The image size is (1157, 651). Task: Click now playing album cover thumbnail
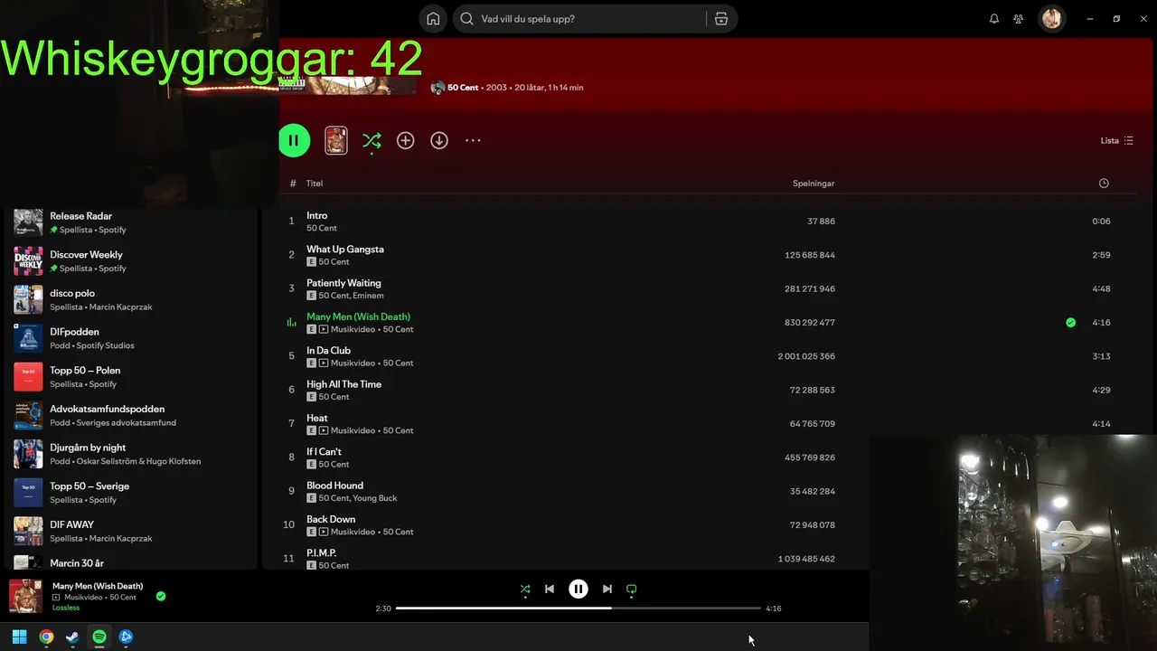tap(25, 596)
